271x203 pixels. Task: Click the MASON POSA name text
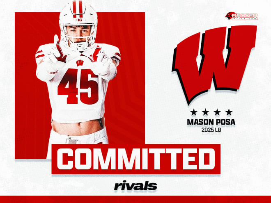[x=211, y=122]
